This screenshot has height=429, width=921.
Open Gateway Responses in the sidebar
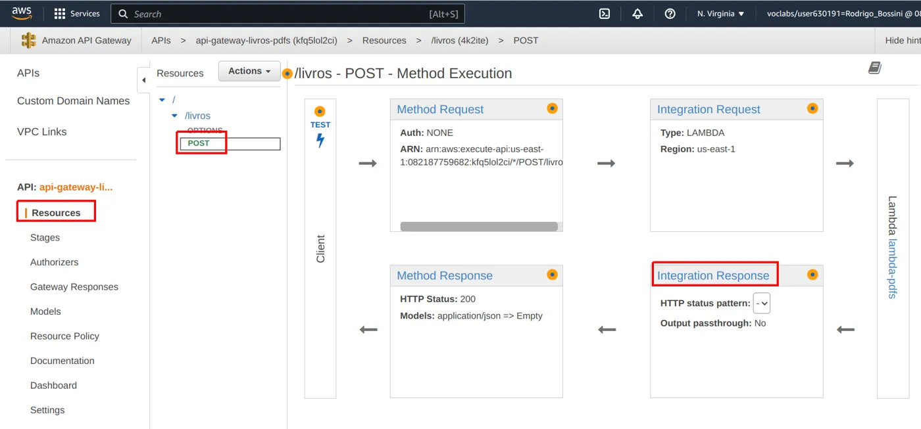(x=74, y=287)
